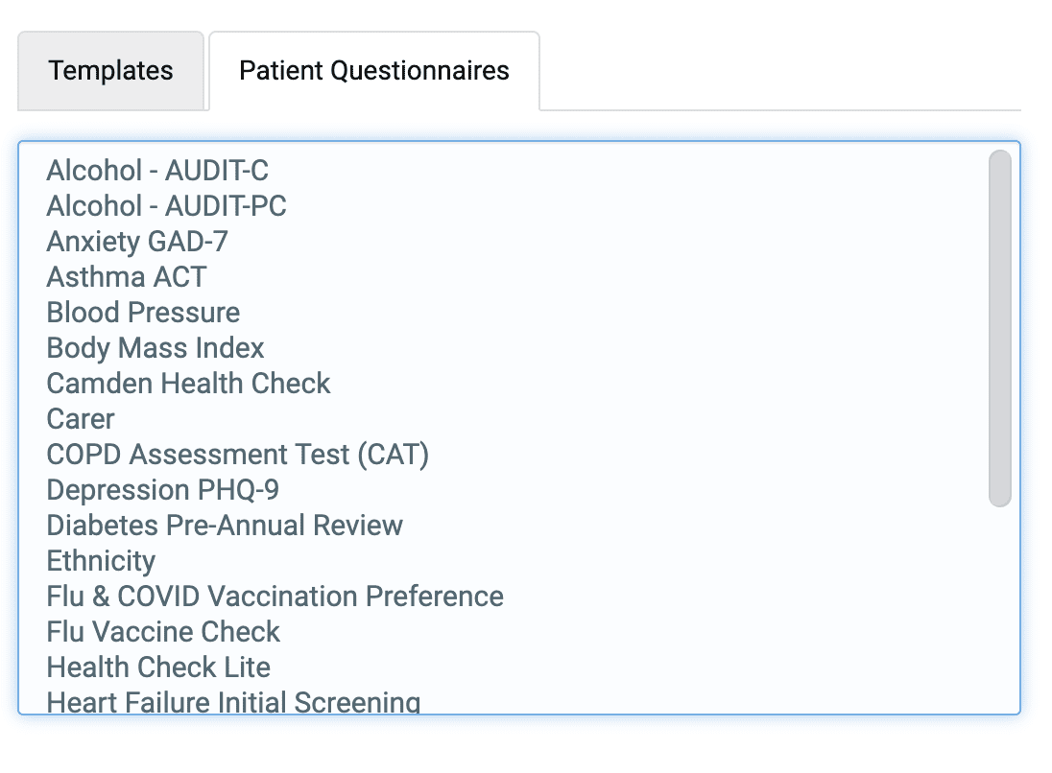The width and height of the screenshot is (1052, 773).
Task: Choose the Flu Vaccine Check item
Action: pyautogui.click(x=163, y=632)
